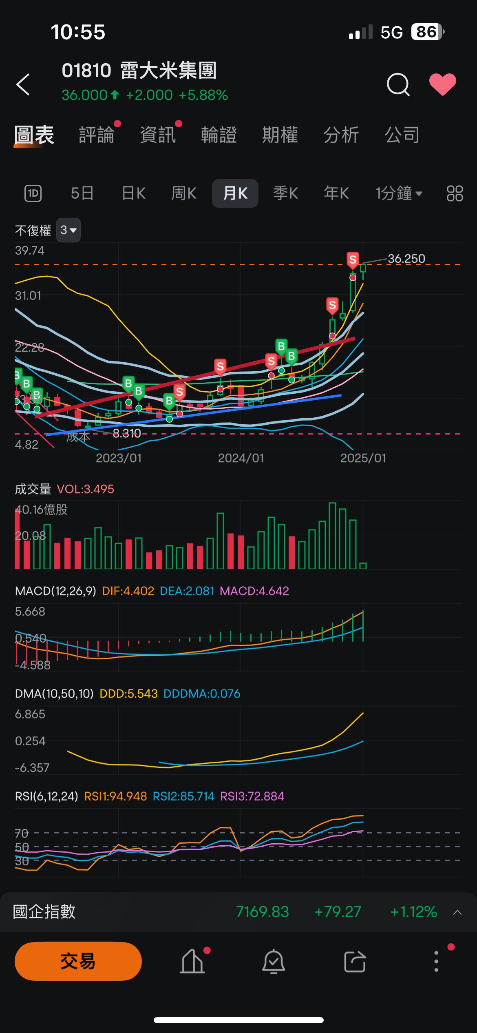477x1033 pixels.
Task: Switch to the 圖表 chart tab
Action: point(34,135)
